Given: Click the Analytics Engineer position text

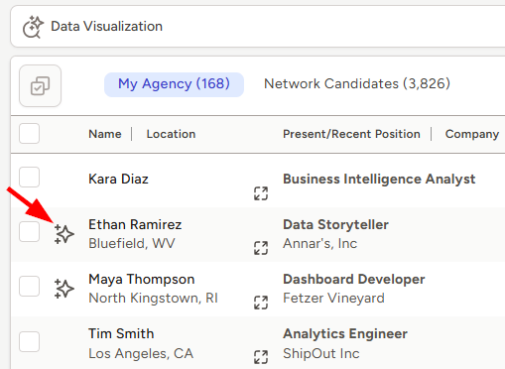Looking at the screenshot, I should pos(345,334).
